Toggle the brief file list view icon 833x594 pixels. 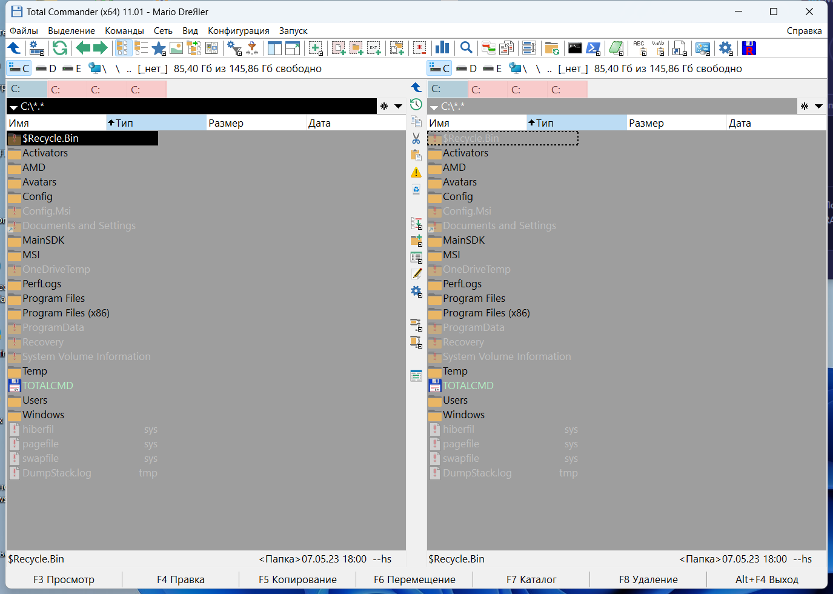[x=123, y=48]
